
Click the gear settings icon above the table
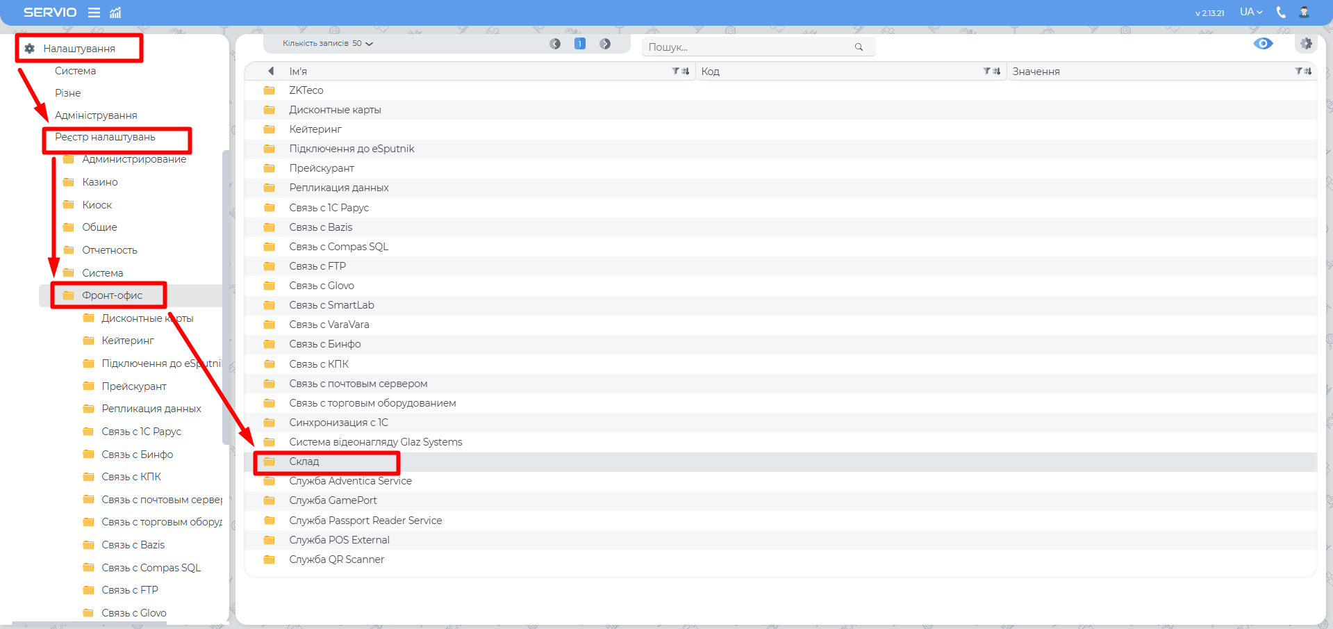[1306, 44]
